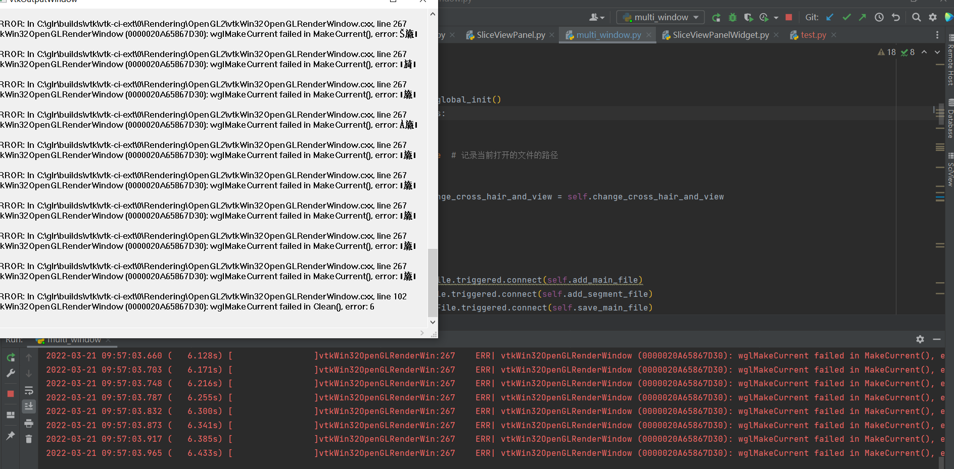Click the Git commit checkmark icon
Viewport: 954px width, 469px height.
(847, 17)
